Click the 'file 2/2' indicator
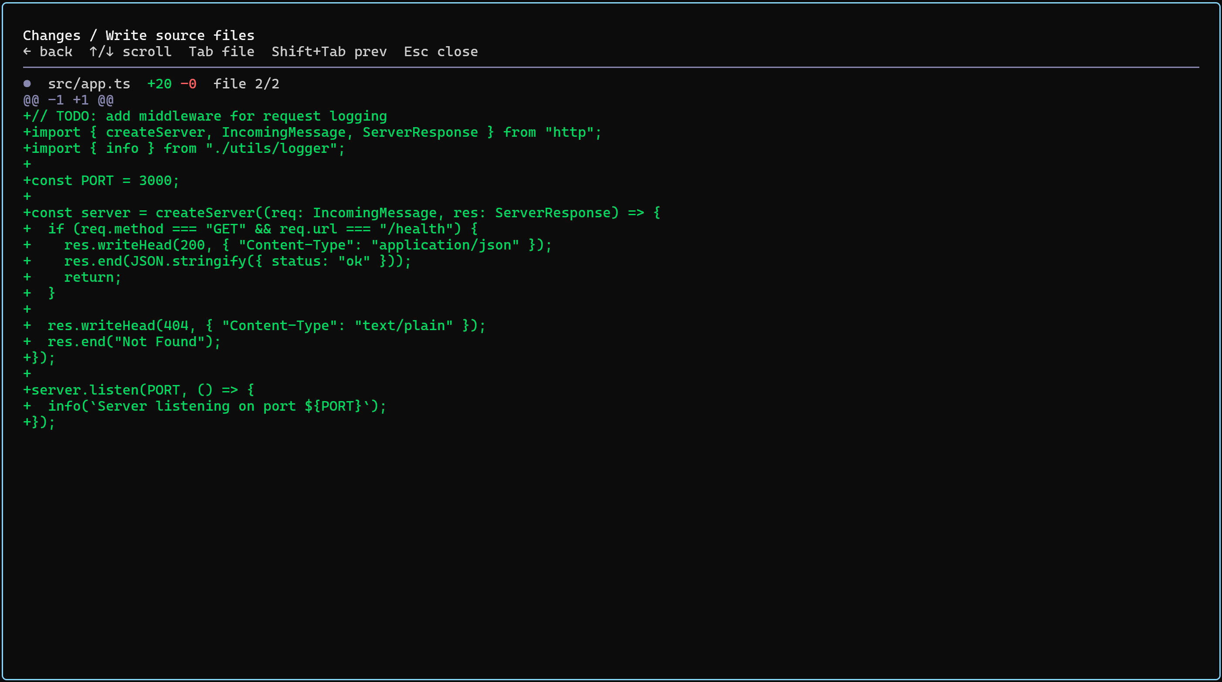This screenshot has height=682, width=1222. [246, 84]
